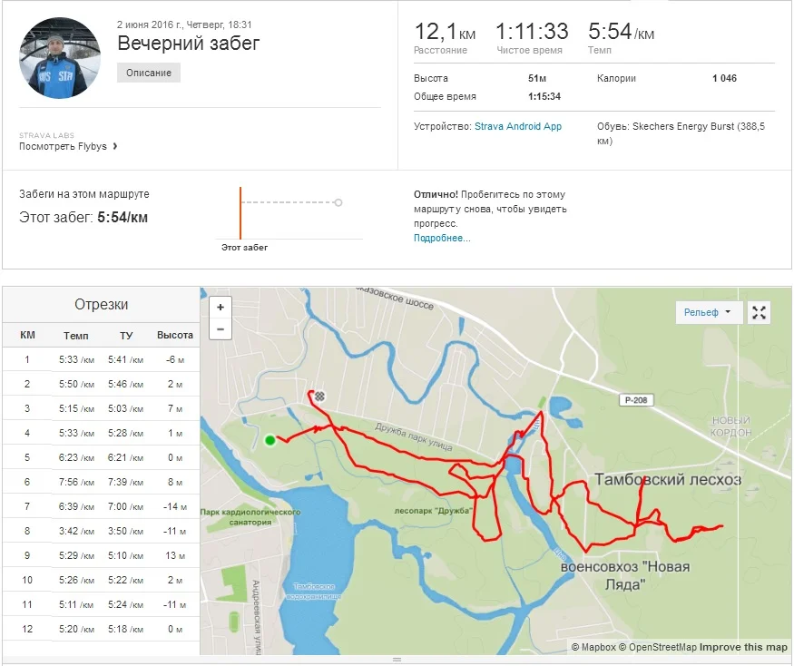Click the orange Этот забег chart bar

pos(240,213)
